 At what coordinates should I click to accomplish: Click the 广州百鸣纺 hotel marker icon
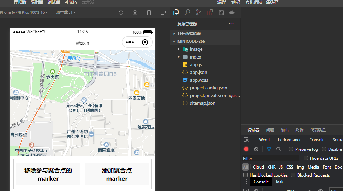point(92,134)
